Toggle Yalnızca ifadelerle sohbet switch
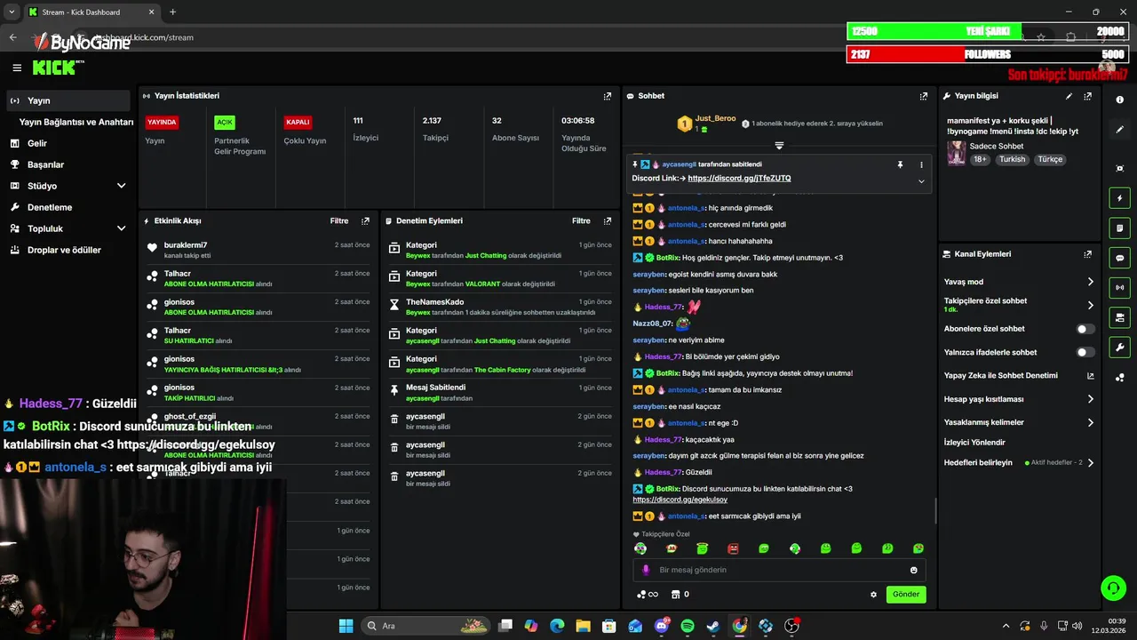 tap(1085, 352)
